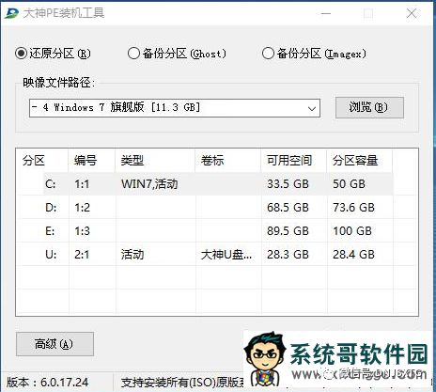Open the image file path dropdown arrow

click(x=311, y=108)
